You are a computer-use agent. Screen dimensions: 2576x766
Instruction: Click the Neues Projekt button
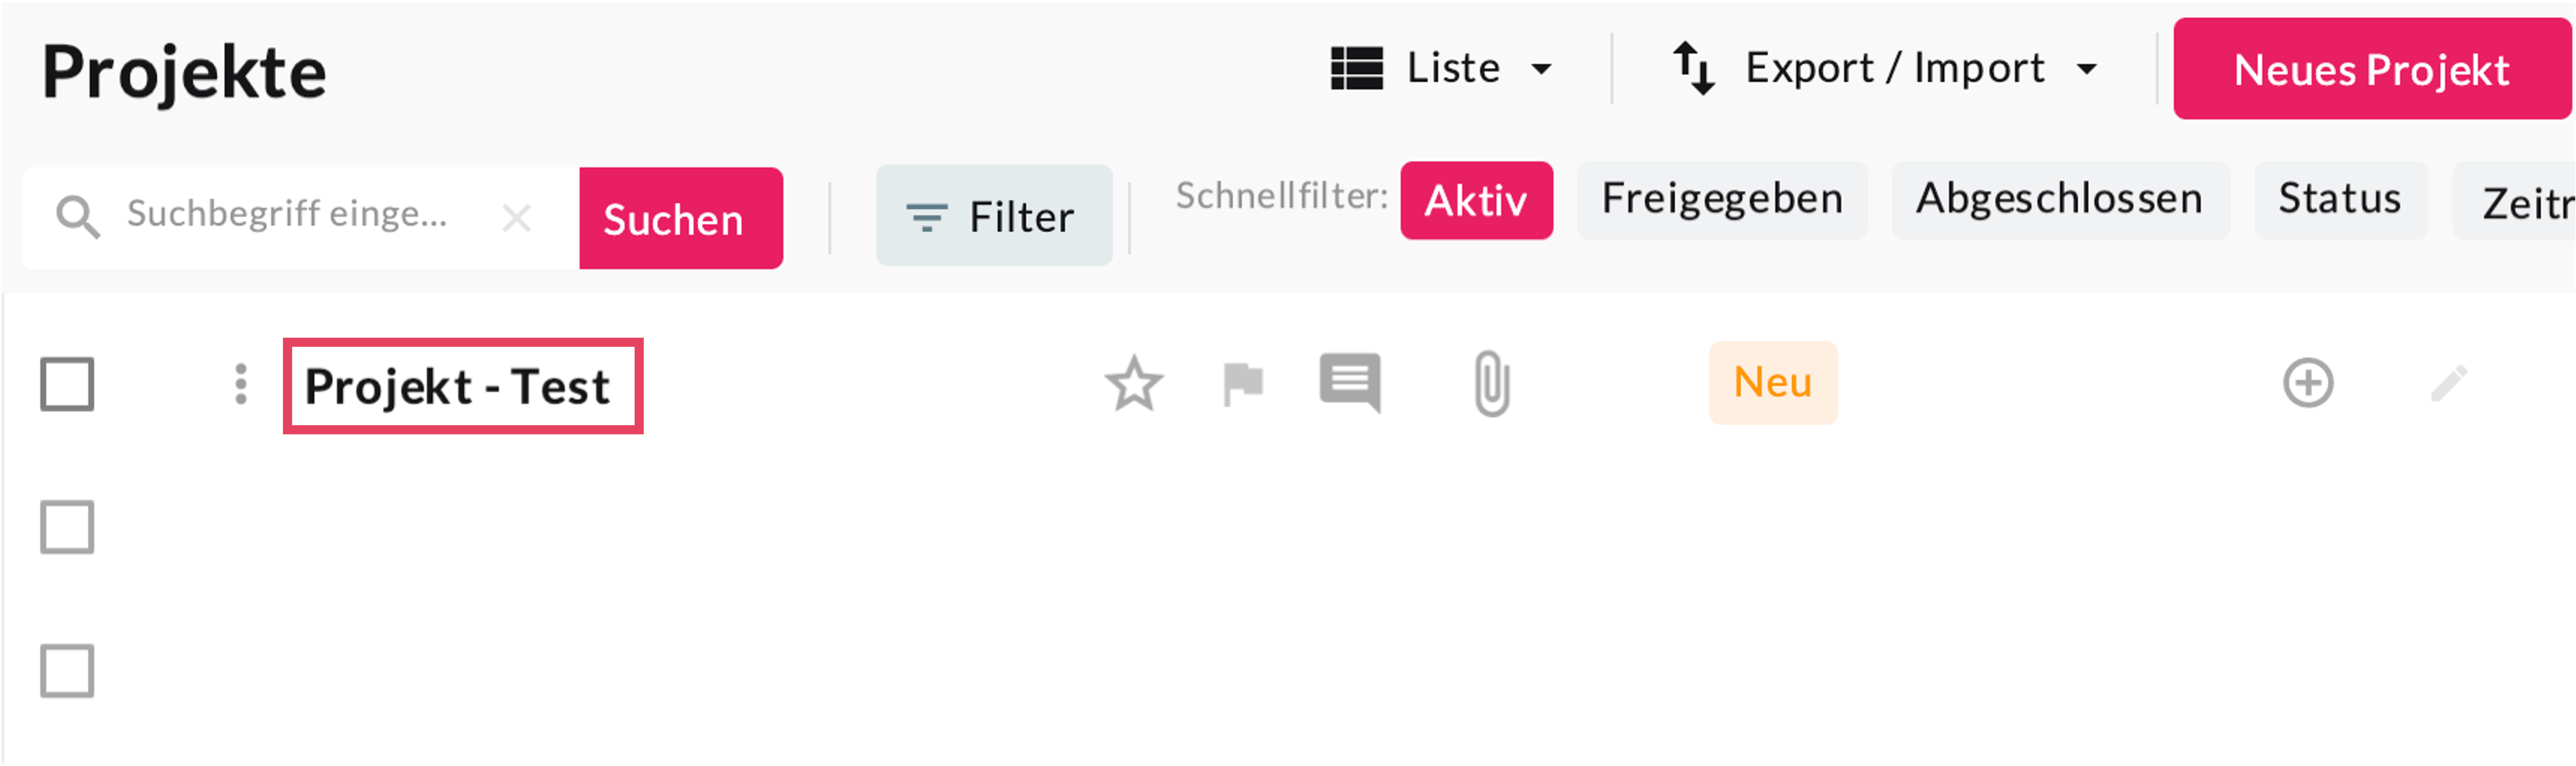(x=2371, y=70)
